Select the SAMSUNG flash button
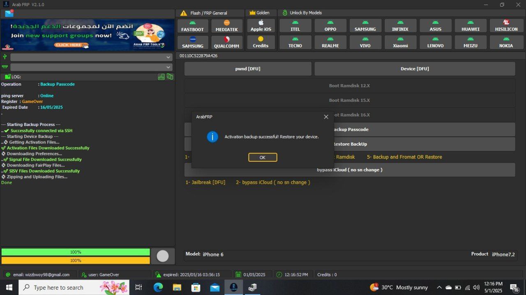Viewport: 526px width, 295px height. coord(193,42)
